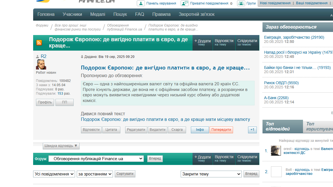Screen dimensions: 333x187
Task: Open за зростанням sort order dropdown
Action: [x=95, y=174]
